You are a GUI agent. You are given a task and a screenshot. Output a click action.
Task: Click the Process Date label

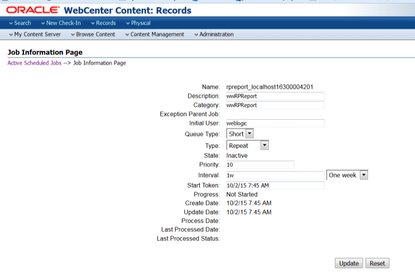pyautogui.click(x=201, y=221)
